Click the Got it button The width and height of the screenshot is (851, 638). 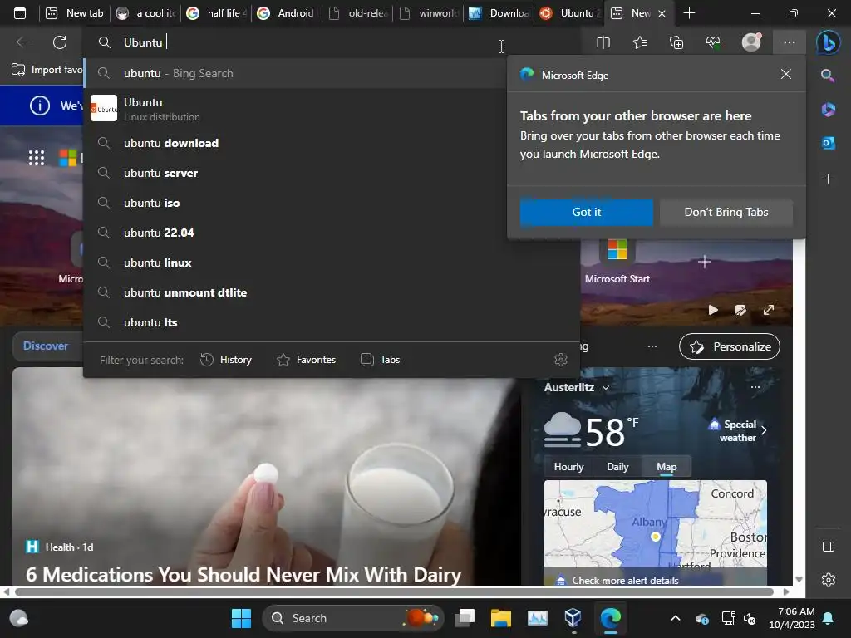(x=586, y=212)
